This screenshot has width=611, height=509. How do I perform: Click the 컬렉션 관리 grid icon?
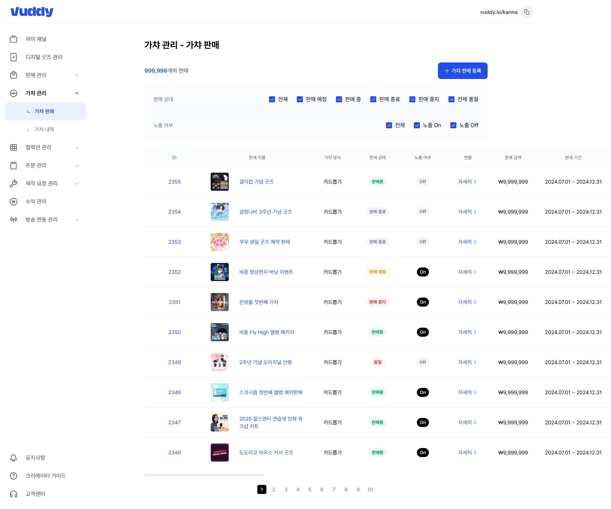tap(14, 147)
